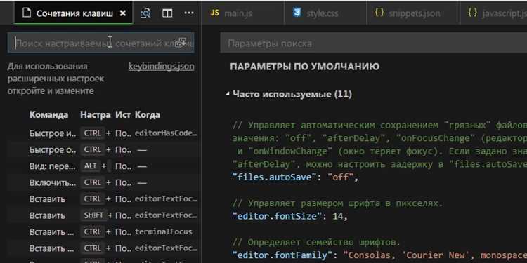
Task: Click the ПАРАМЕТРЫ ПО УМОЛЧАНИЮ heading
Action: tap(304, 67)
